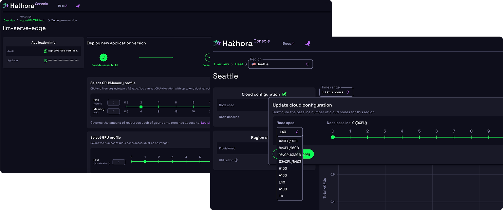Open the Region dropdown showing Seattle
503x210 pixels.
[280, 64]
